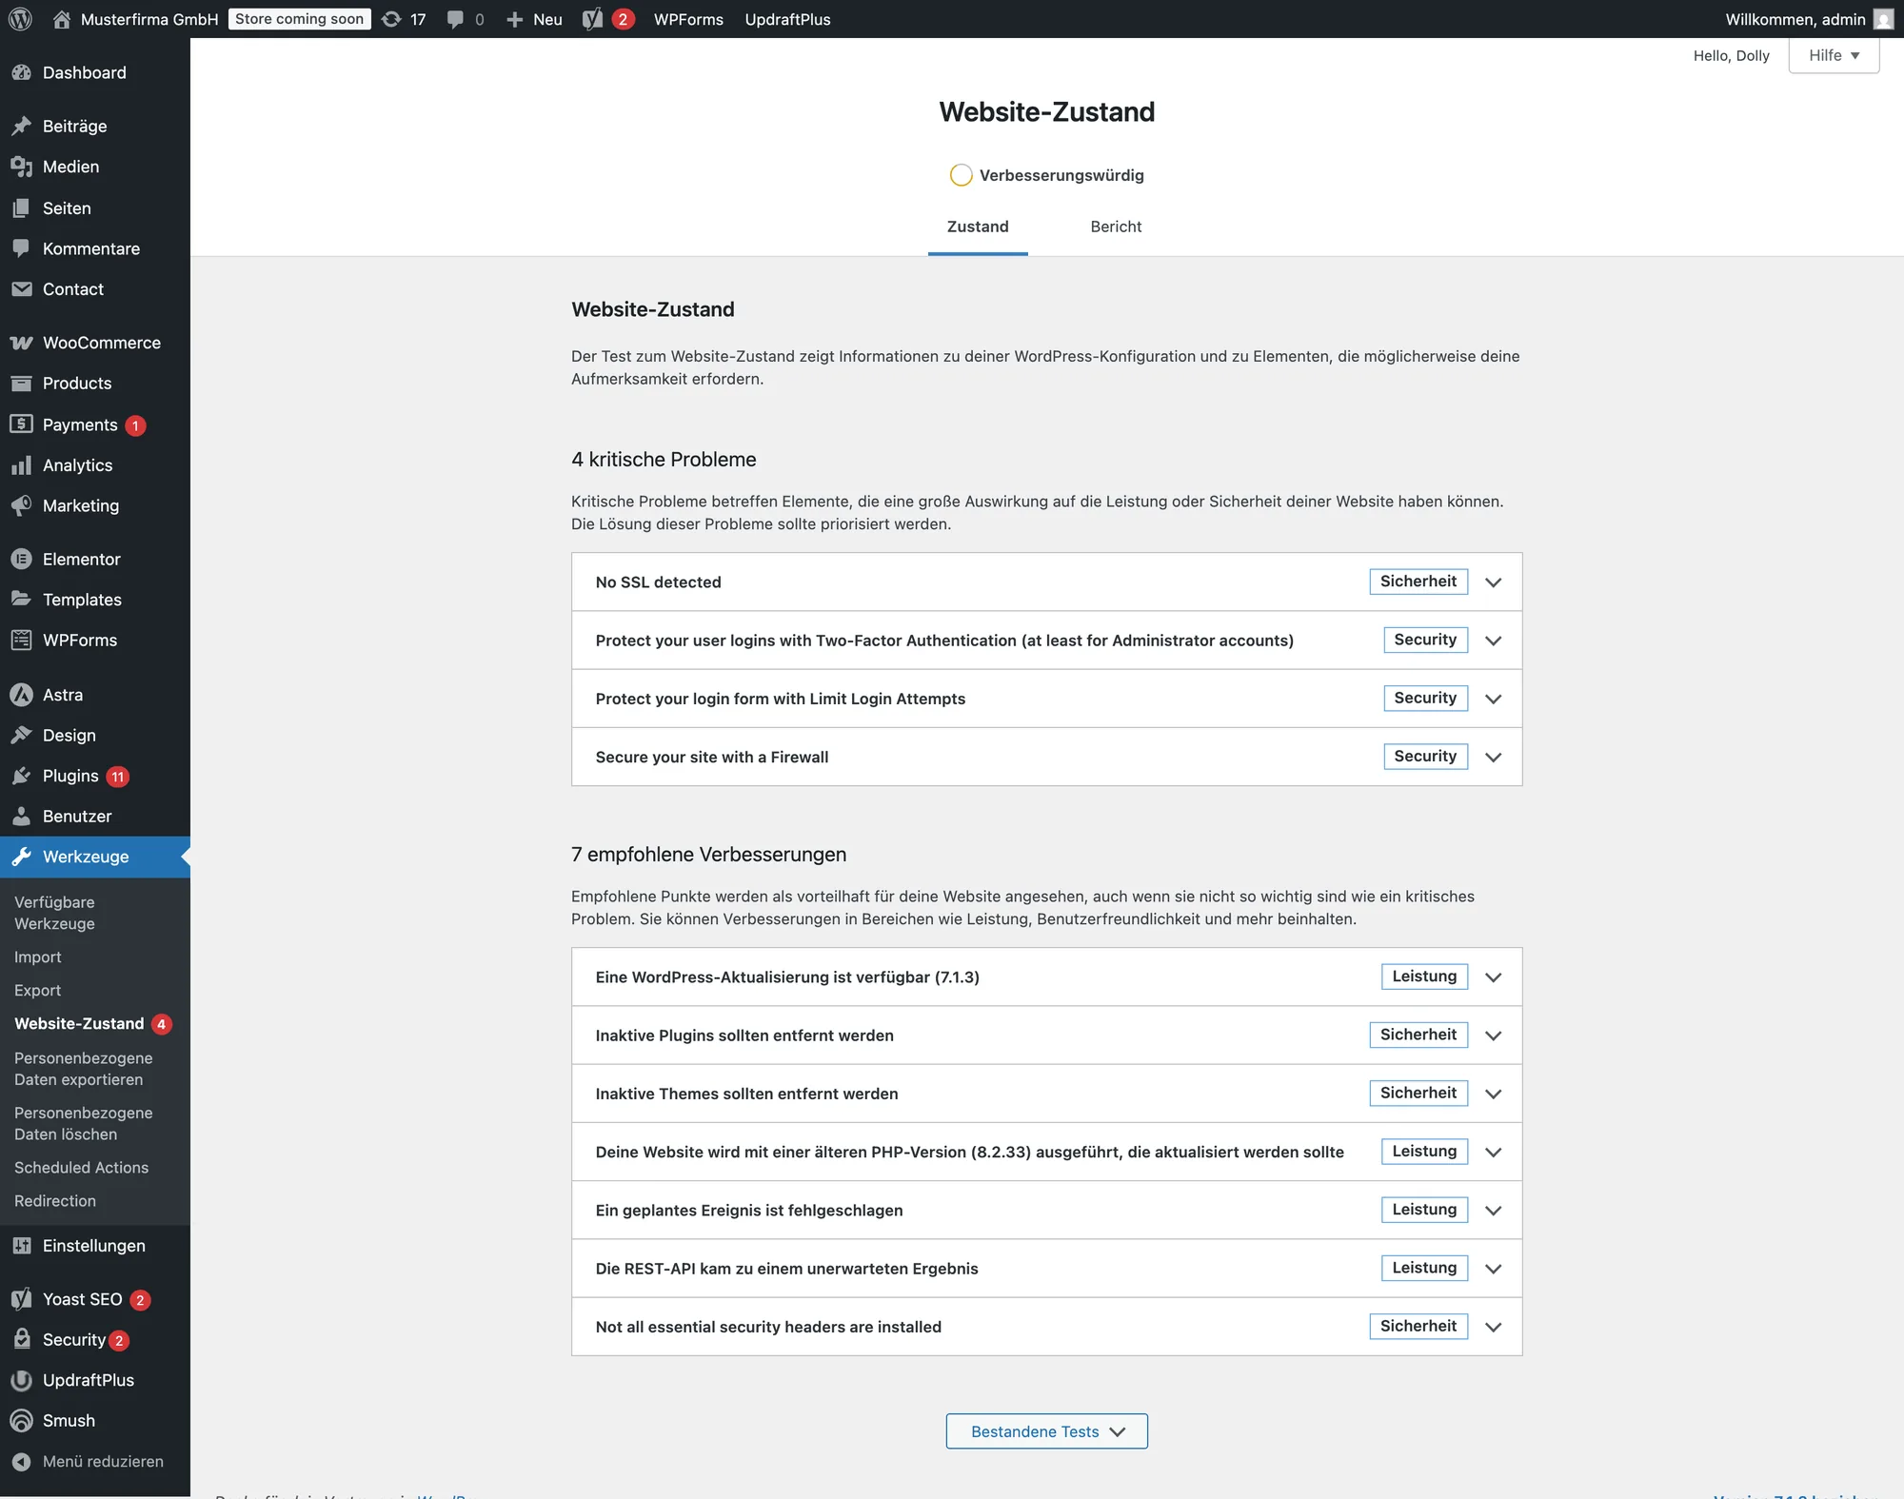The width and height of the screenshot is (1904, 1499).
Task: Open the Hilfe dropdown
Action: (x=1834, y=55)
